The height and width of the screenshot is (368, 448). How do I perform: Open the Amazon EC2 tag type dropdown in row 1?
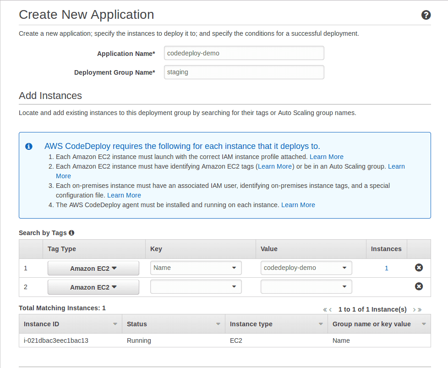coord(93,268)
